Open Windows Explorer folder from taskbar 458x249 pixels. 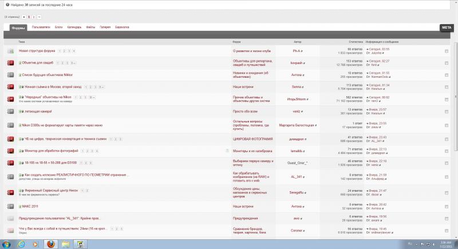(x=66, y=244)
